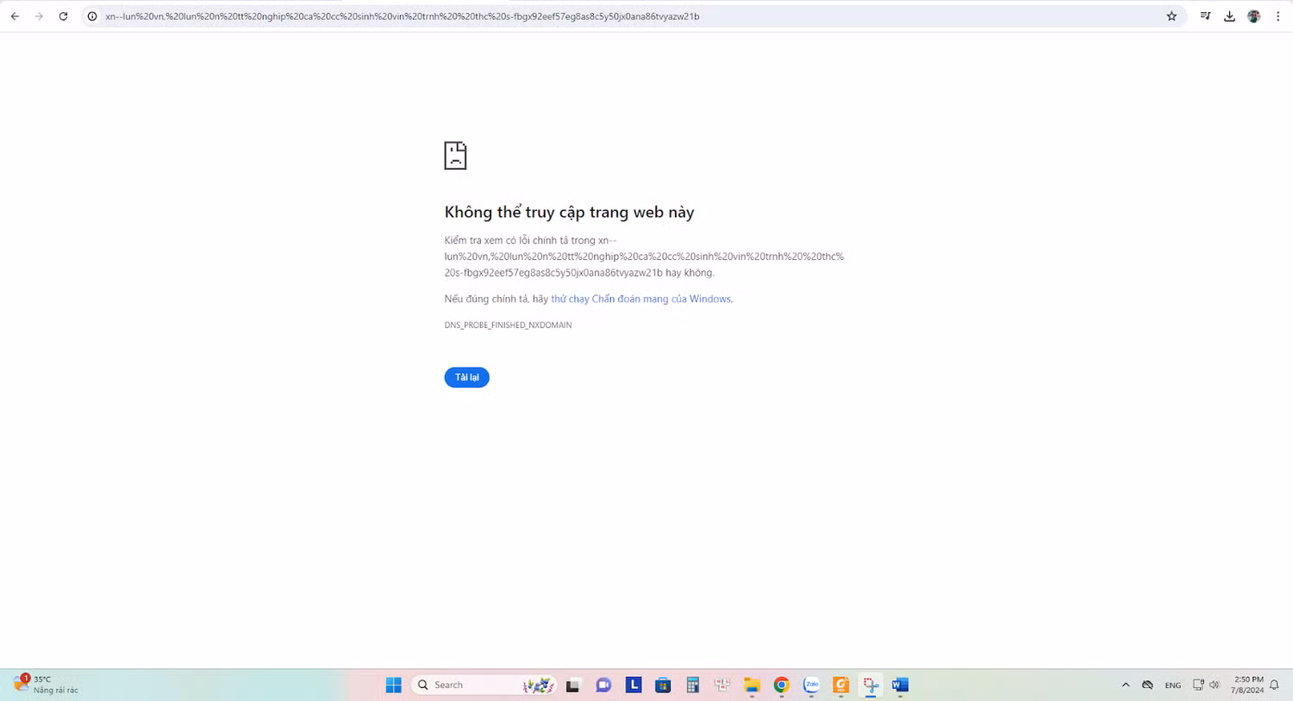Open Microsoft Store from the taskbar
Screen dimensions: 1293x701
click(x=663, y=685)
